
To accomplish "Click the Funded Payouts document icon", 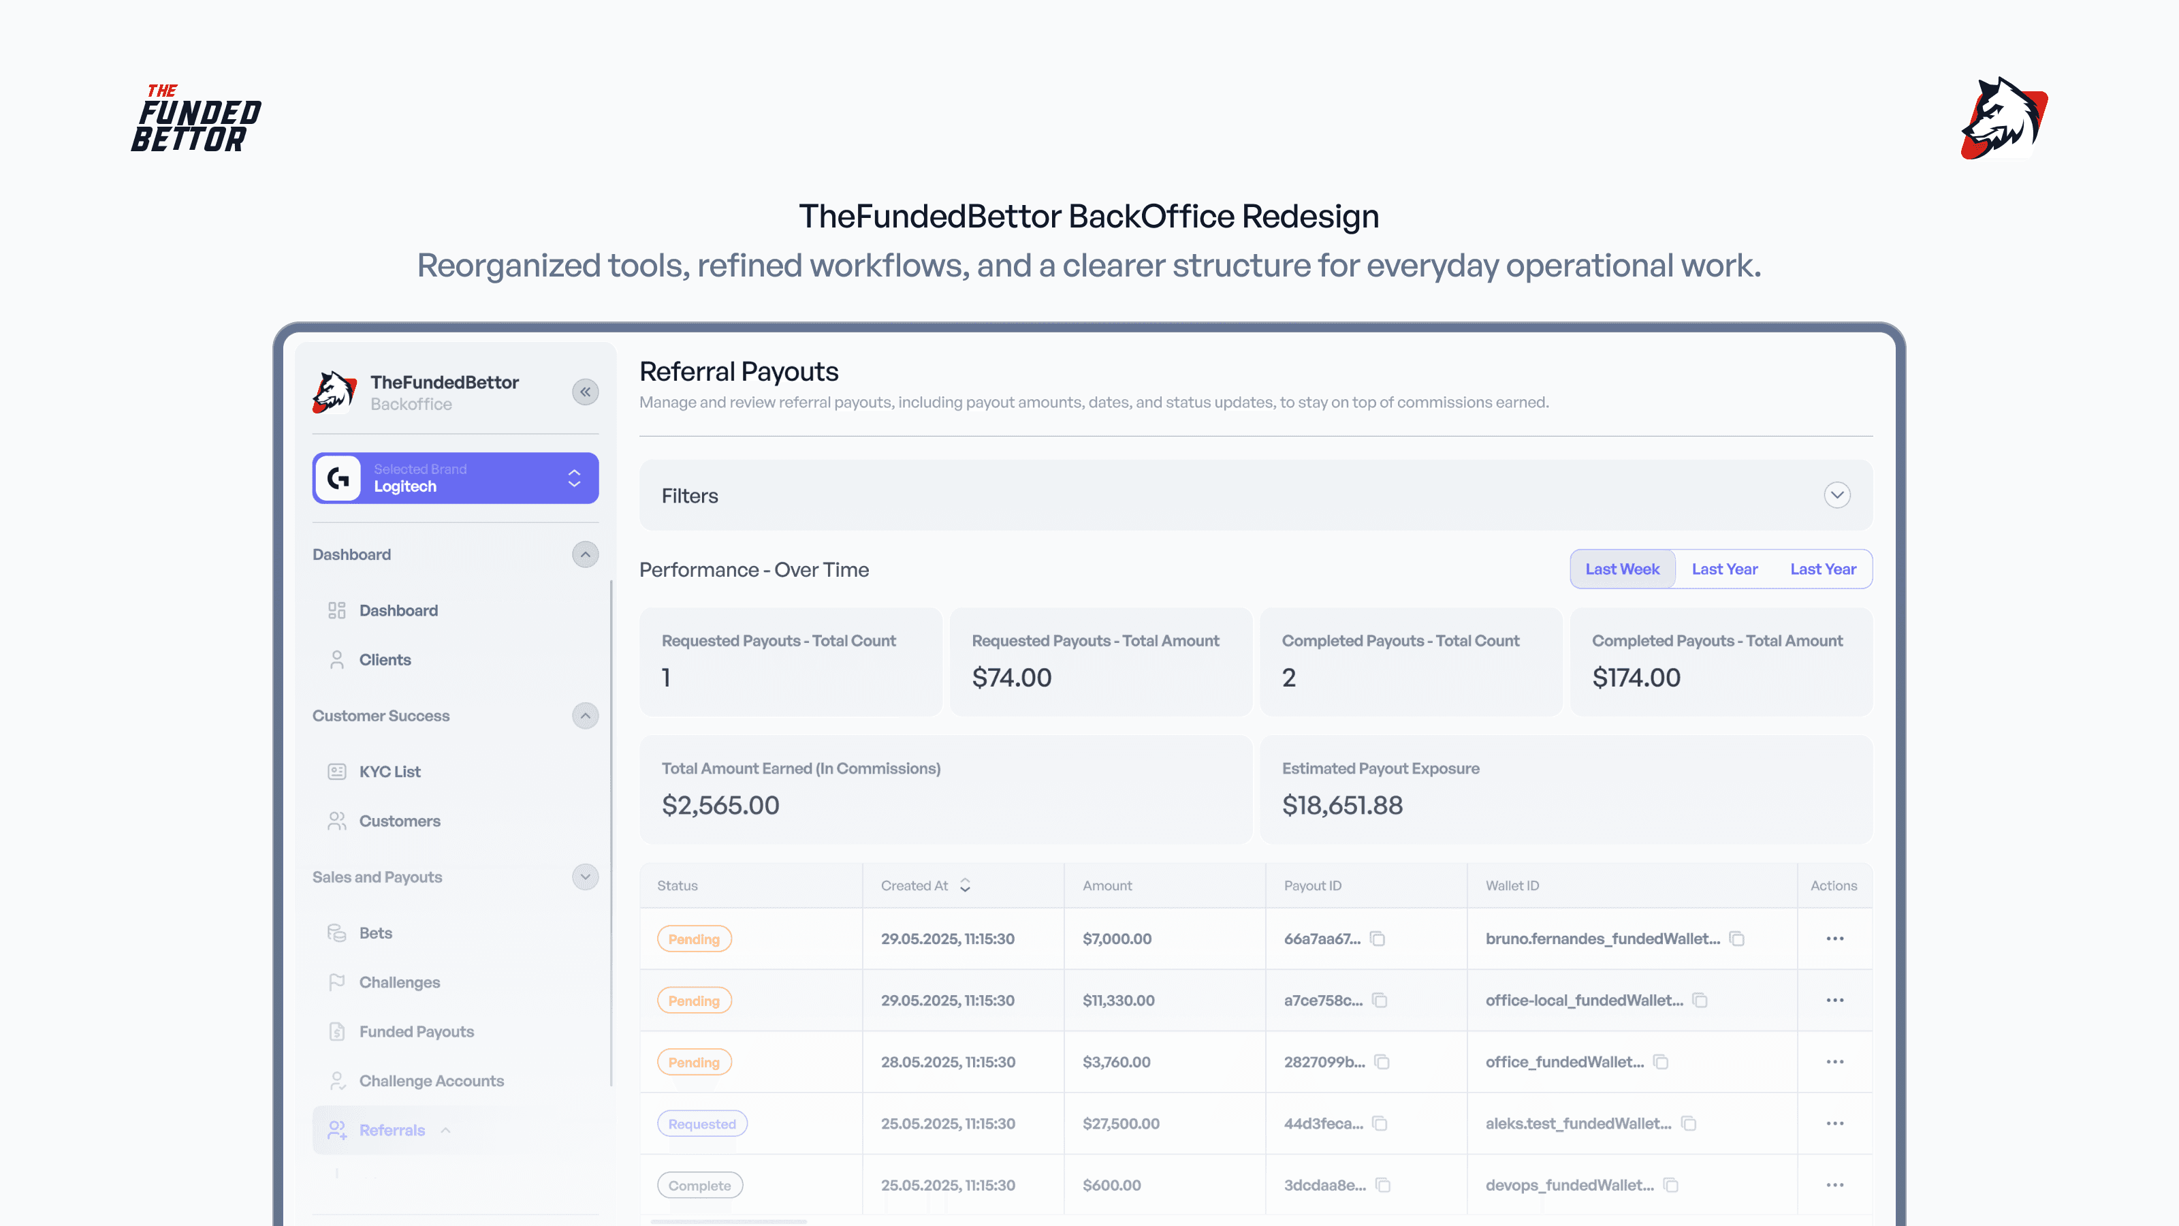I will (x=336, y=1031).
